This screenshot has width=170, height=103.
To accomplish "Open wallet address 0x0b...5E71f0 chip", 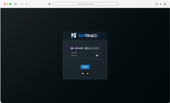I will click(92, 48).
